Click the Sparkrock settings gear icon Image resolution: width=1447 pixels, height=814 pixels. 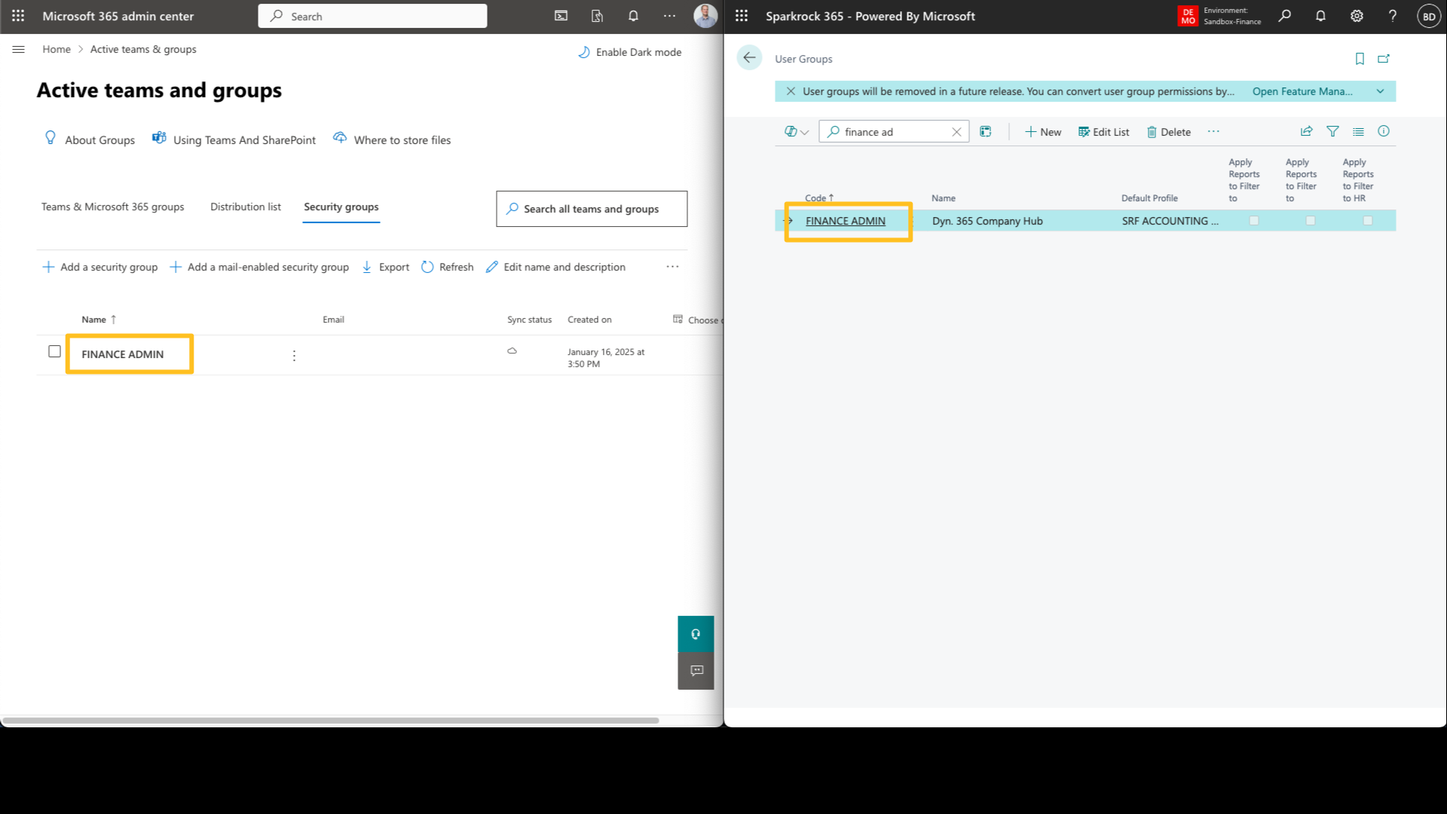(1357, 16)
